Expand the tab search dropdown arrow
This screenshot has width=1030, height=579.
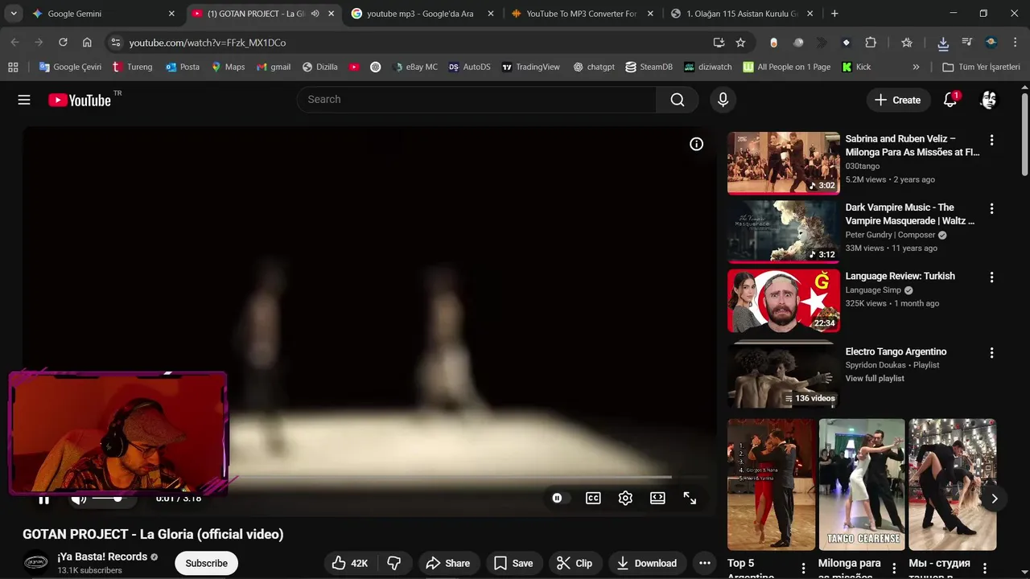14,14
